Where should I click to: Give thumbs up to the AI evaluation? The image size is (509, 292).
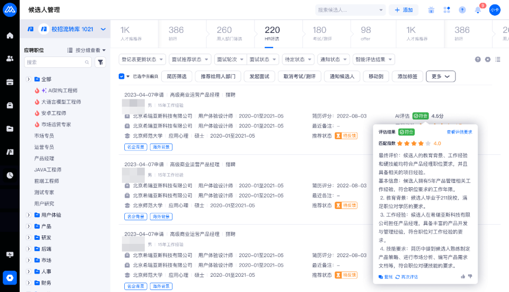tap(463, 277)
